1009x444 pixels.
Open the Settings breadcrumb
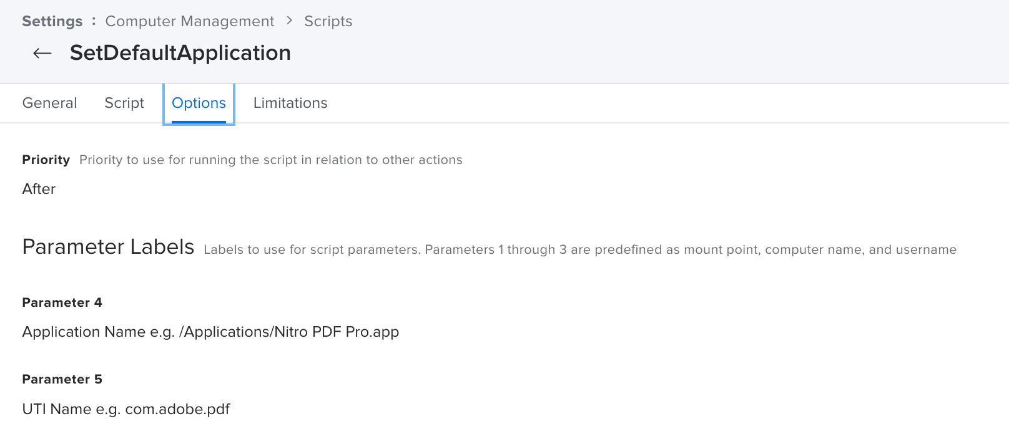click(x=52, y=21)
